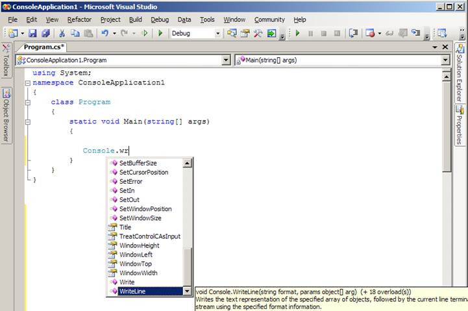468x311 pixels.
Task: Open the Tools menu
Action: coord(207,19)
